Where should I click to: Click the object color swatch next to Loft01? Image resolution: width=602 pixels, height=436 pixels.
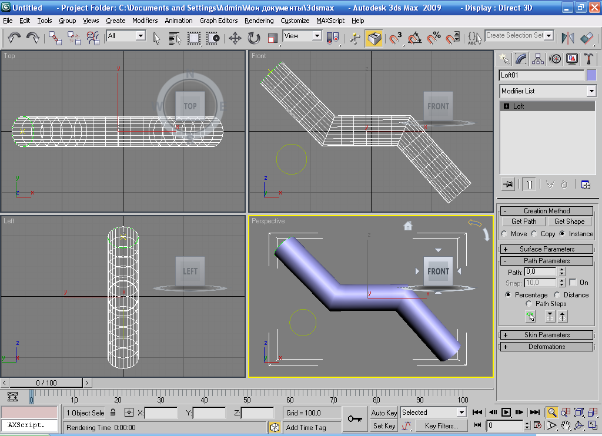pyautogui.click(x=591, y=75)
